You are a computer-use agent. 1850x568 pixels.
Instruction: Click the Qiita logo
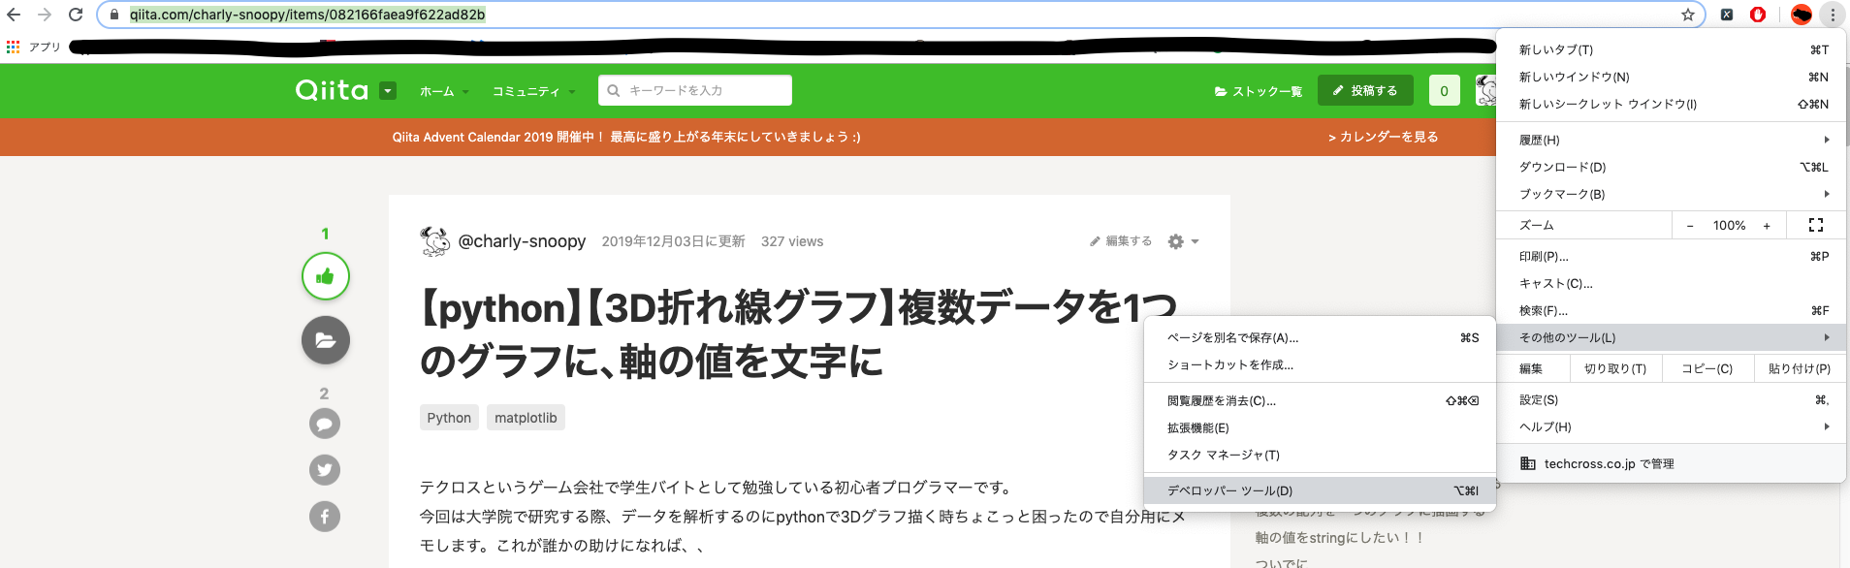(332, 90)
